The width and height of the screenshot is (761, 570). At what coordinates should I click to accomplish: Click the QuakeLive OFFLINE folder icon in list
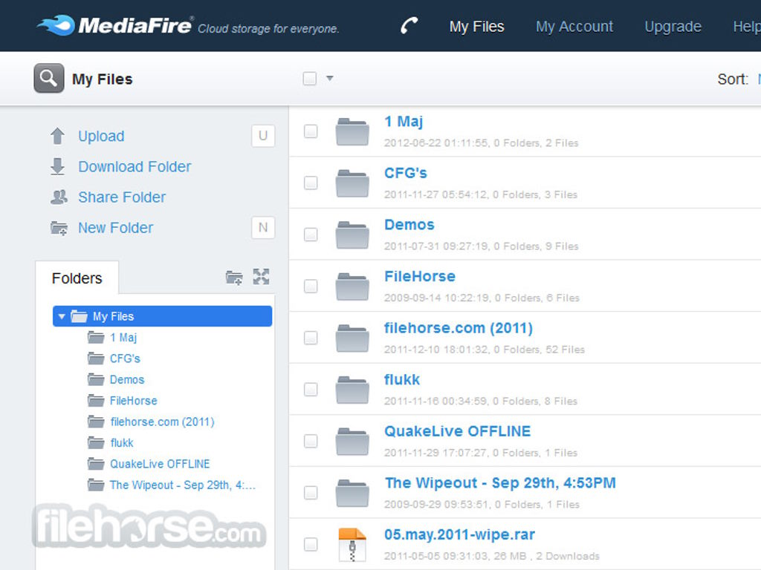(x=352, y=441)
